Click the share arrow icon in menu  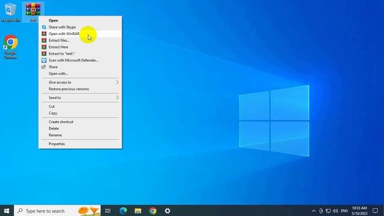(x=44, y=67)
